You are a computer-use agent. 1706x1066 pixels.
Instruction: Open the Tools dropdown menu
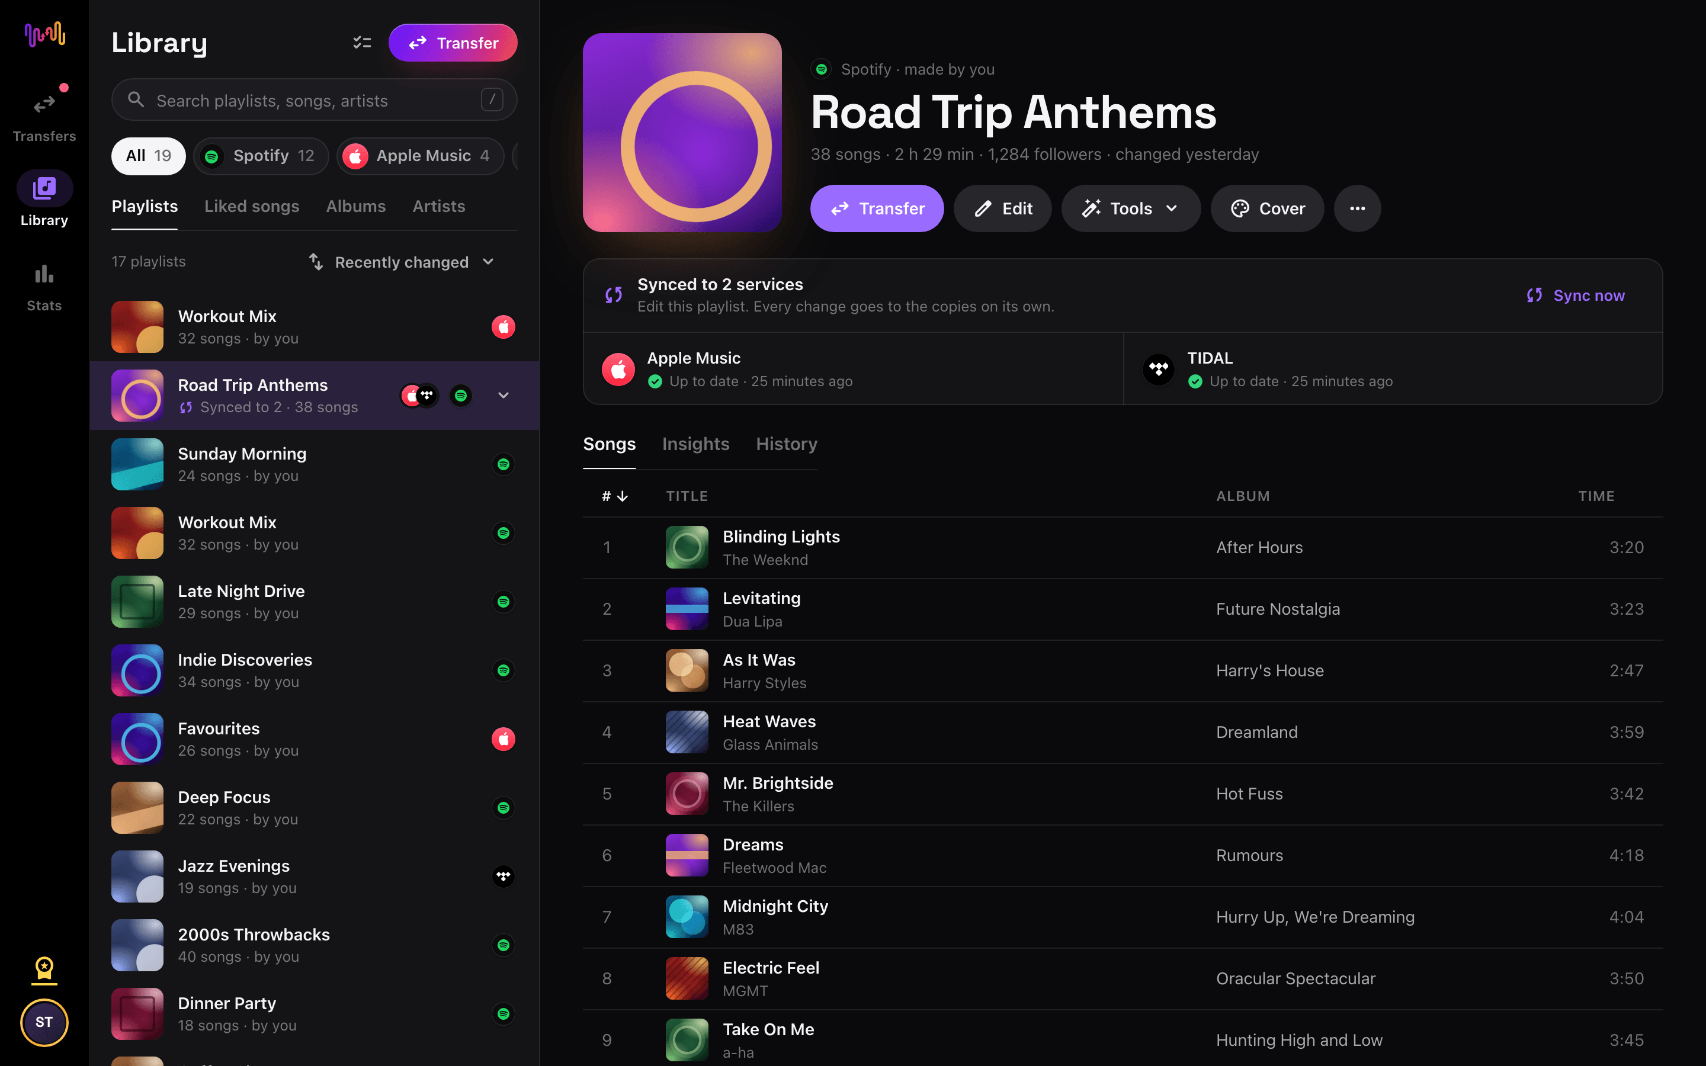(x=1130, y=208)
